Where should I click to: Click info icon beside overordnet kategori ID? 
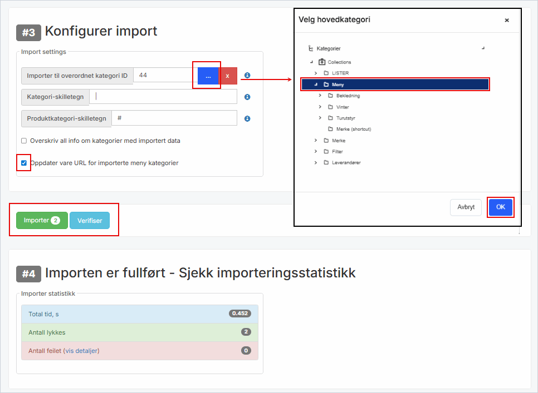click(x=247, y=75)
